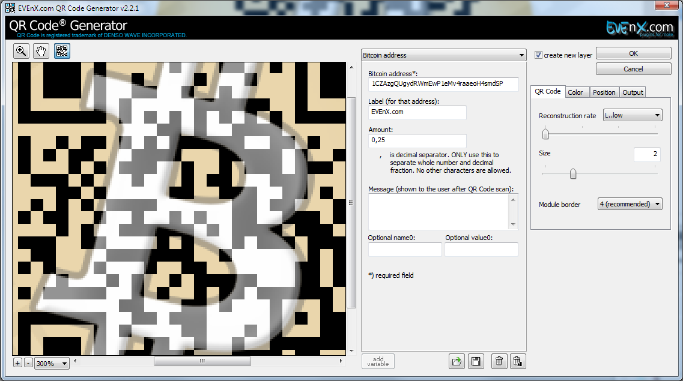Click the Reconstruction rate slider handle
Viewport: 683px width, 381px height.
tap(545, 134)
